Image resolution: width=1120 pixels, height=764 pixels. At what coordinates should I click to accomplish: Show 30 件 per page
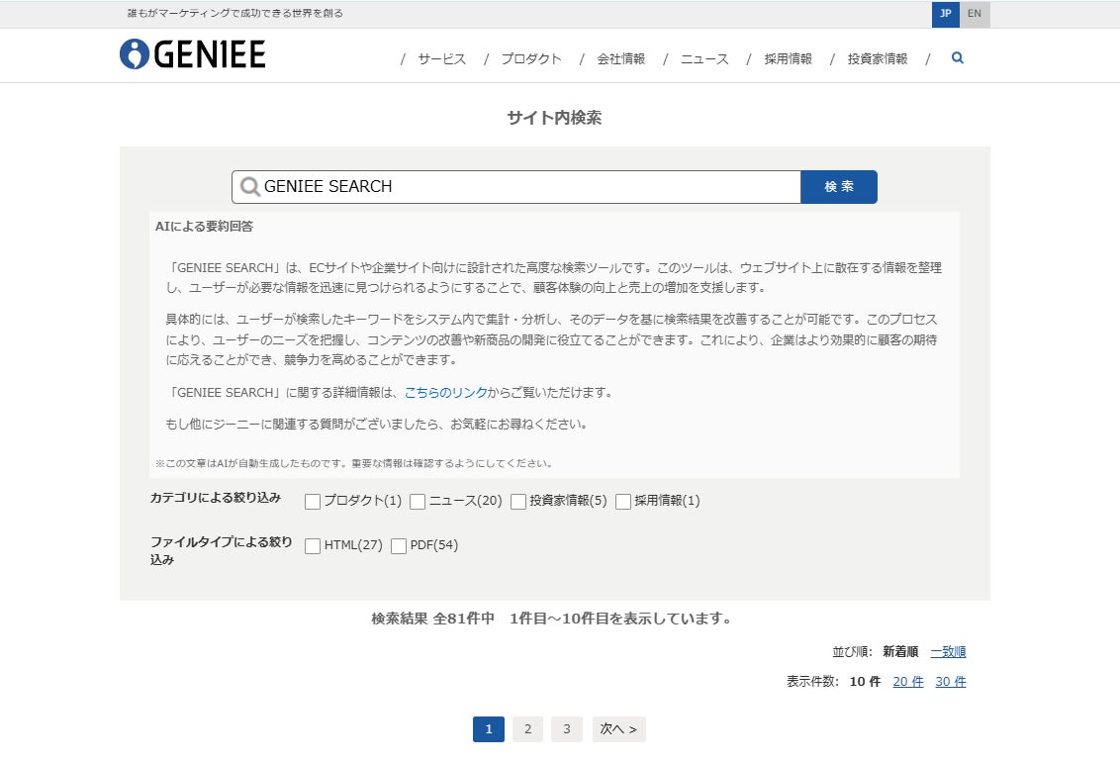(951, 682)
